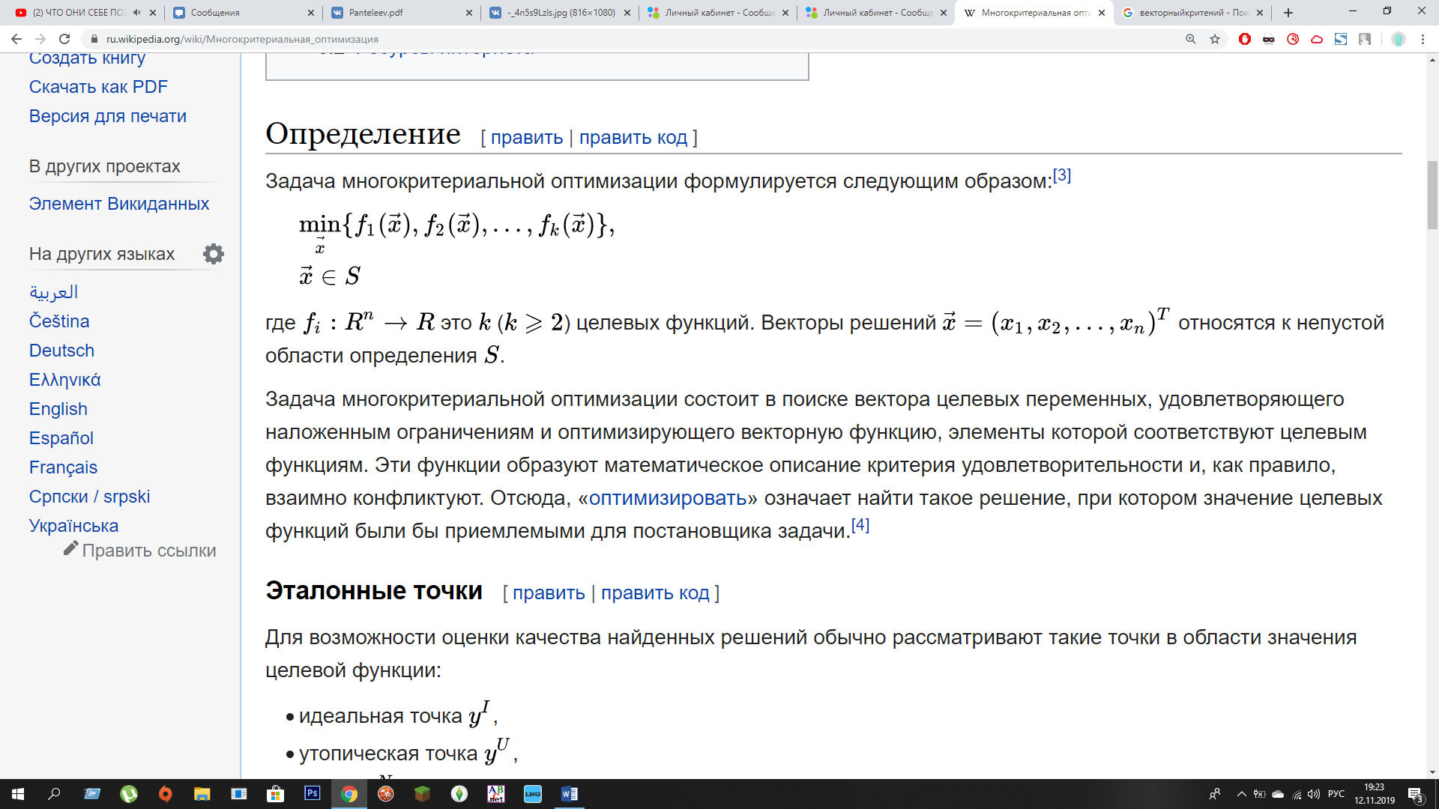Click the vertical page scrollbar thumb
Screen dimensions: 1439x809
(1432, 195)
